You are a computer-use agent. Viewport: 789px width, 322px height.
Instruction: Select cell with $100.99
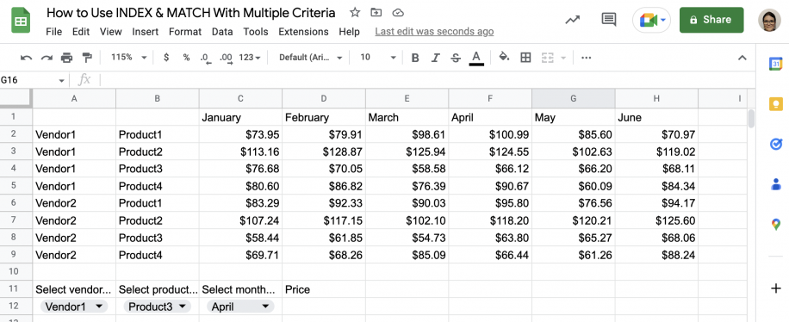490,134
